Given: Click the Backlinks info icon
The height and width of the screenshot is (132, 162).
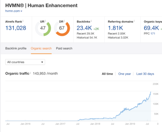Looking at the screenshot, I should click(91, 21).
